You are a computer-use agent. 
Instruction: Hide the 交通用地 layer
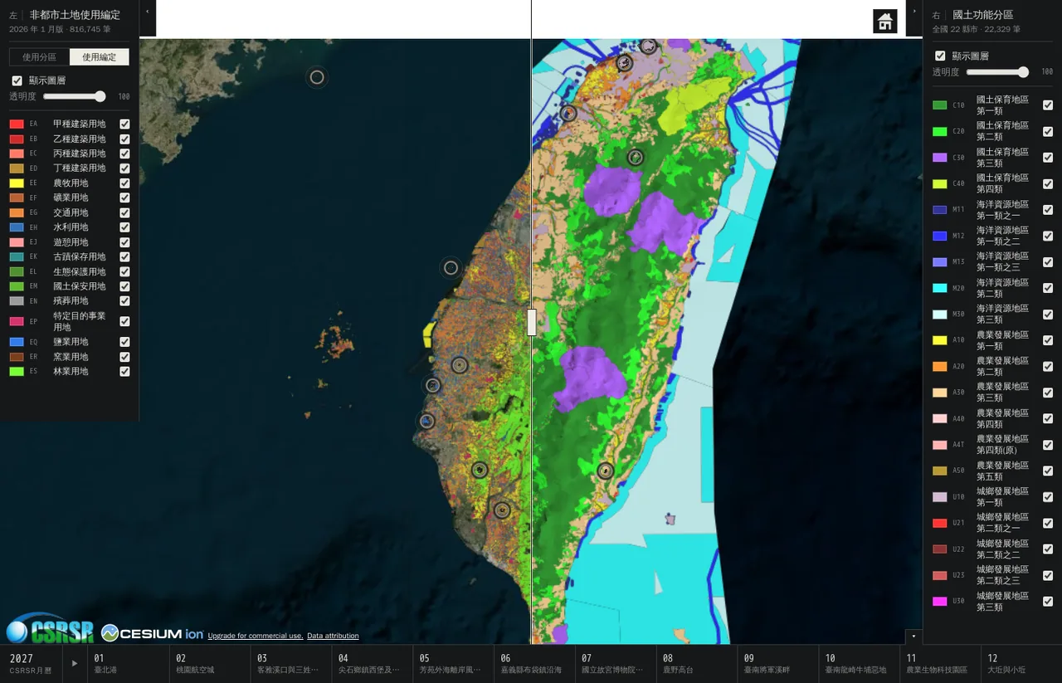point(124,212)
